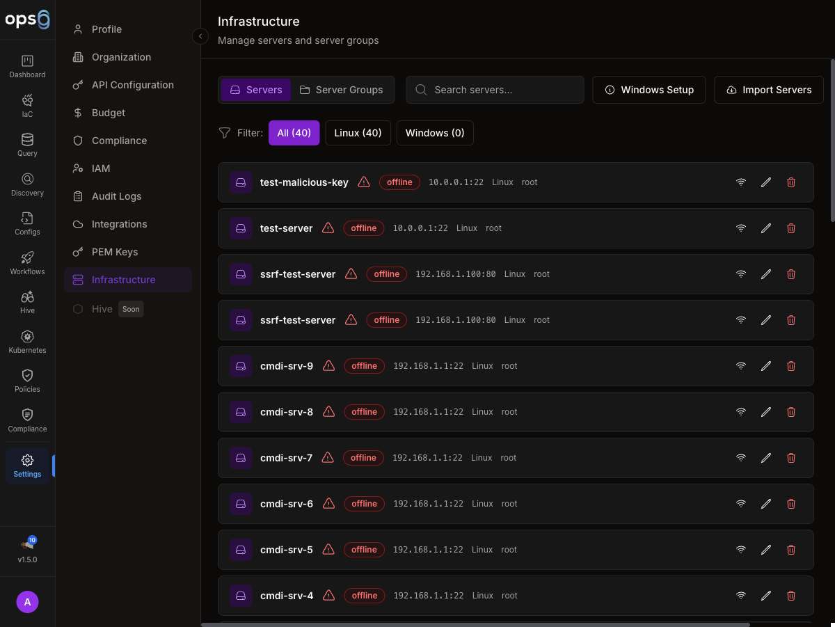The height and width of the screenshot is (627, 835).
Task: Test connection for test-malicious-key server
Action: (741, 182)
